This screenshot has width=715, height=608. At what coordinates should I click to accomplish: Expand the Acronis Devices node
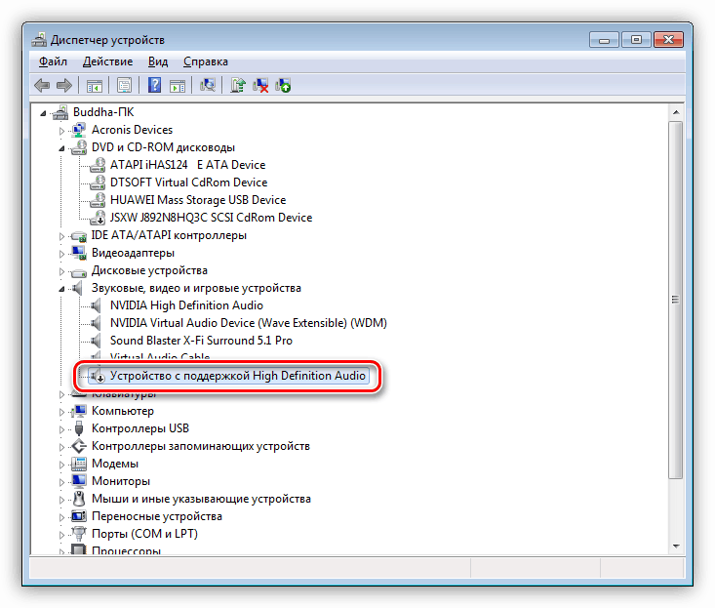[x=62, y=130]
